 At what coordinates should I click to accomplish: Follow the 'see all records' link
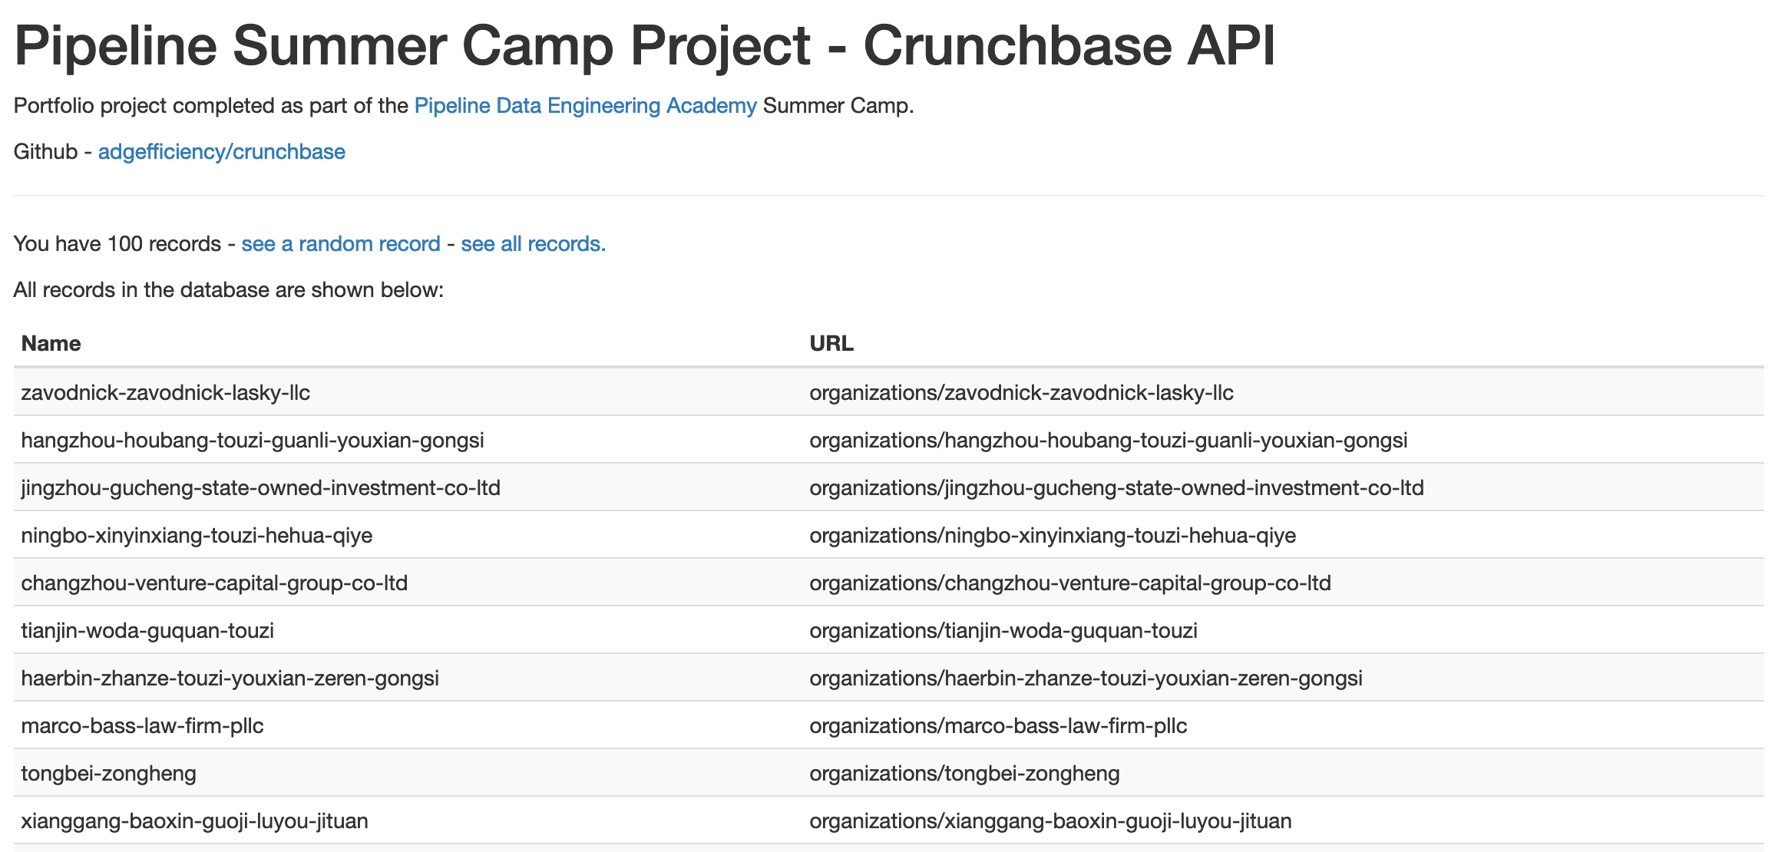tap(534, 244)
